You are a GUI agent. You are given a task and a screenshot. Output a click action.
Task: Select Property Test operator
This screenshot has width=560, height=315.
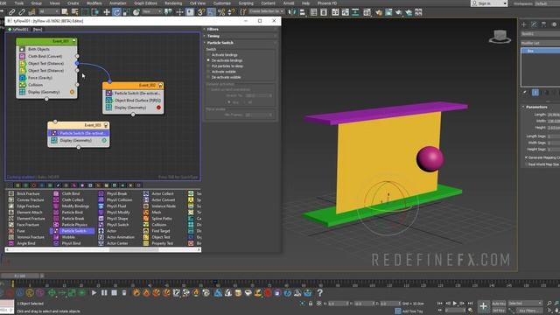[163, 243]
